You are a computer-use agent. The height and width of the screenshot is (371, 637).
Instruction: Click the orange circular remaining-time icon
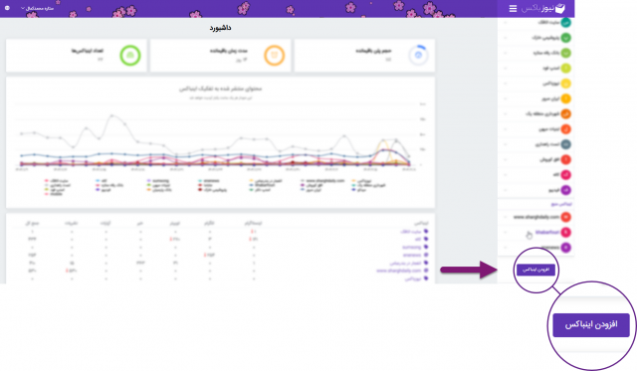275,56
